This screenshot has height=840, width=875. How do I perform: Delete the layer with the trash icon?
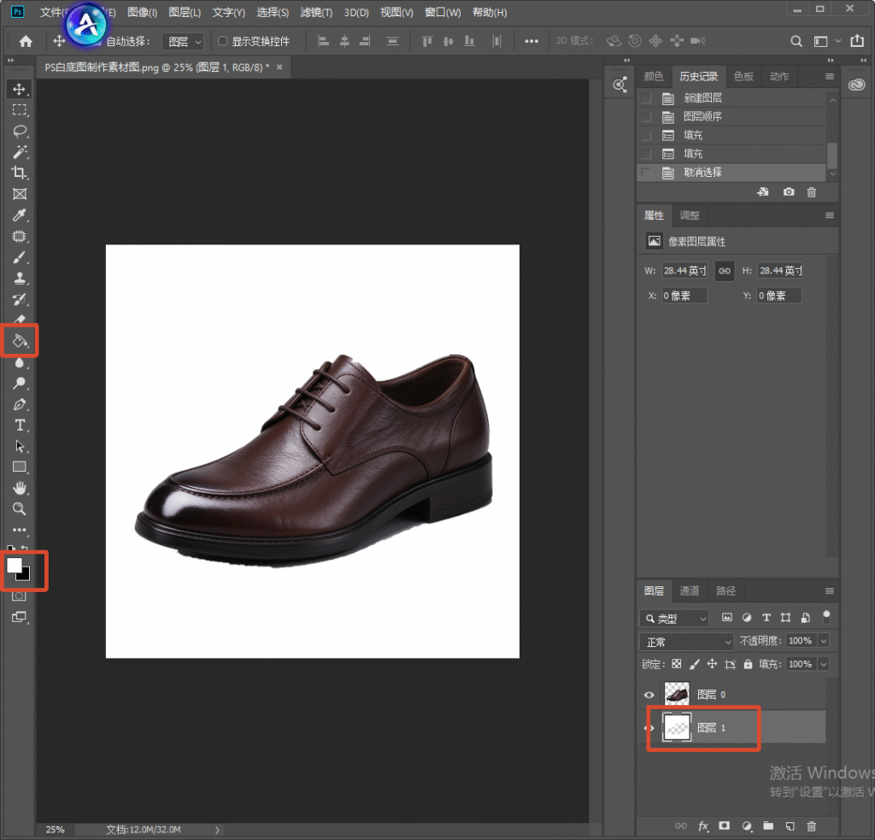point(812,826)
